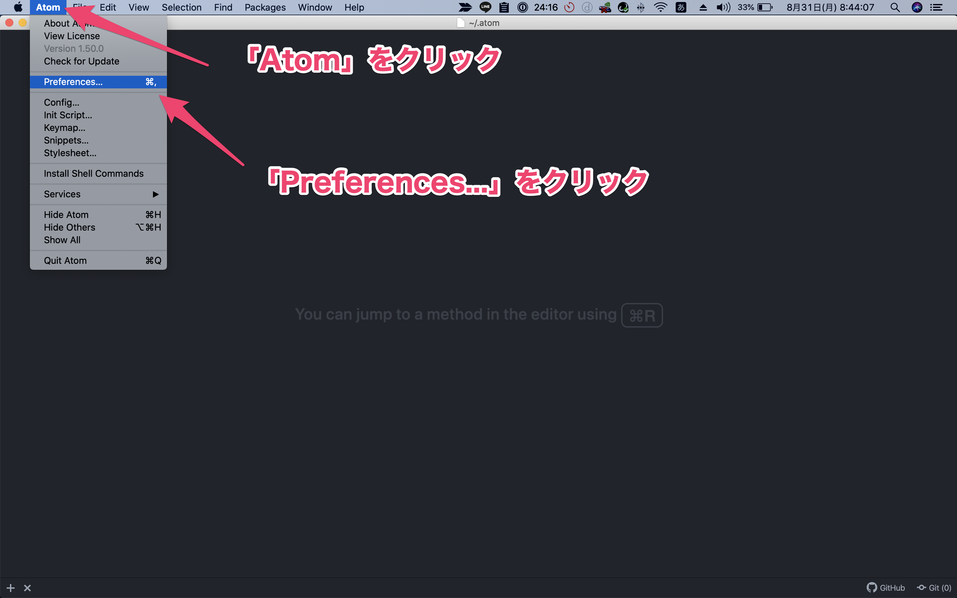
Task: Open the Siri icon in menu bar
Action: (x=917, y=8)
